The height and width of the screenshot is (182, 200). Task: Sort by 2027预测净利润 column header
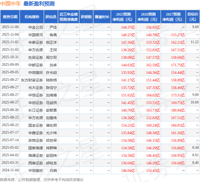point(173,17)
